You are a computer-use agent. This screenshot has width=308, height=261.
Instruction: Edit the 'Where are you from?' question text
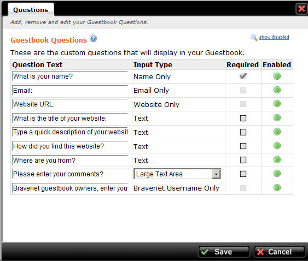pos(70,161)
